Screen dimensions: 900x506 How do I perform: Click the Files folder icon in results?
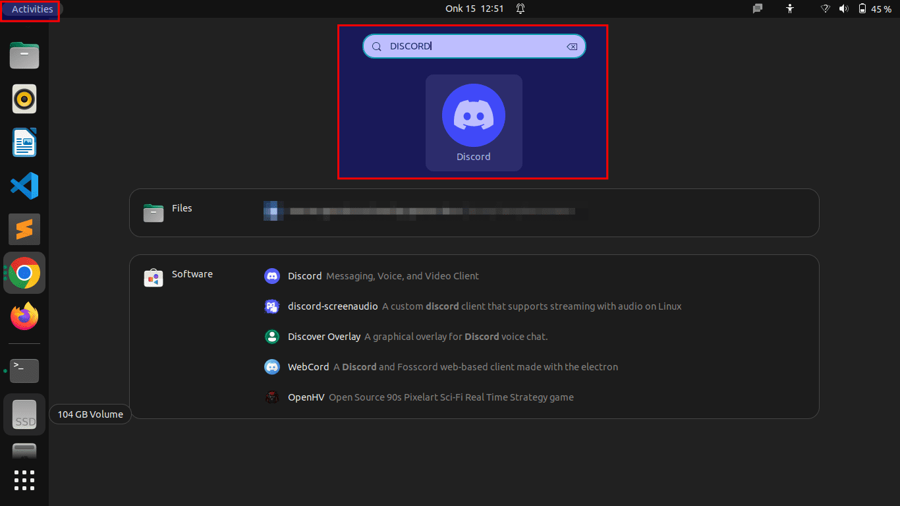click(154, 213)
